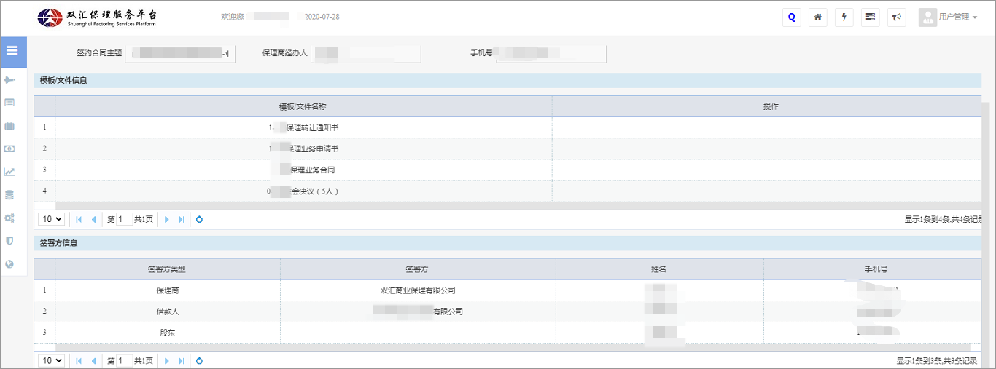This screenshot has width=996, height=369.
Task: Open the line chart sidebar icon
Action: tap(9, 172)
